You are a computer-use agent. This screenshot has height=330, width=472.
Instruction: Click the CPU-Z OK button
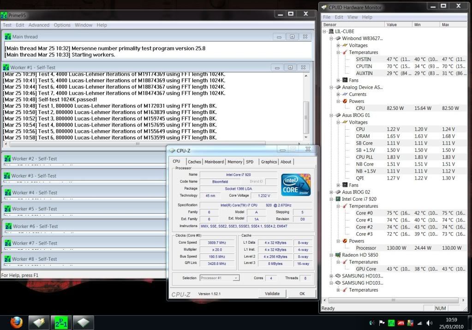pyautogui.click(x=302, y=294)
